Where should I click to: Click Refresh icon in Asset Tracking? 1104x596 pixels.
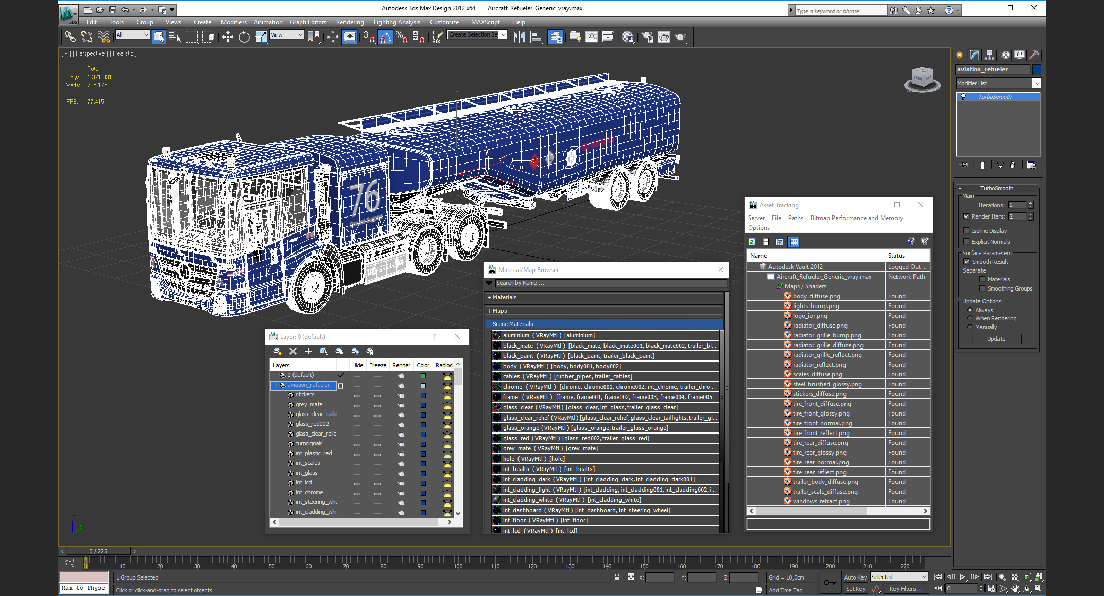point(752,242)
